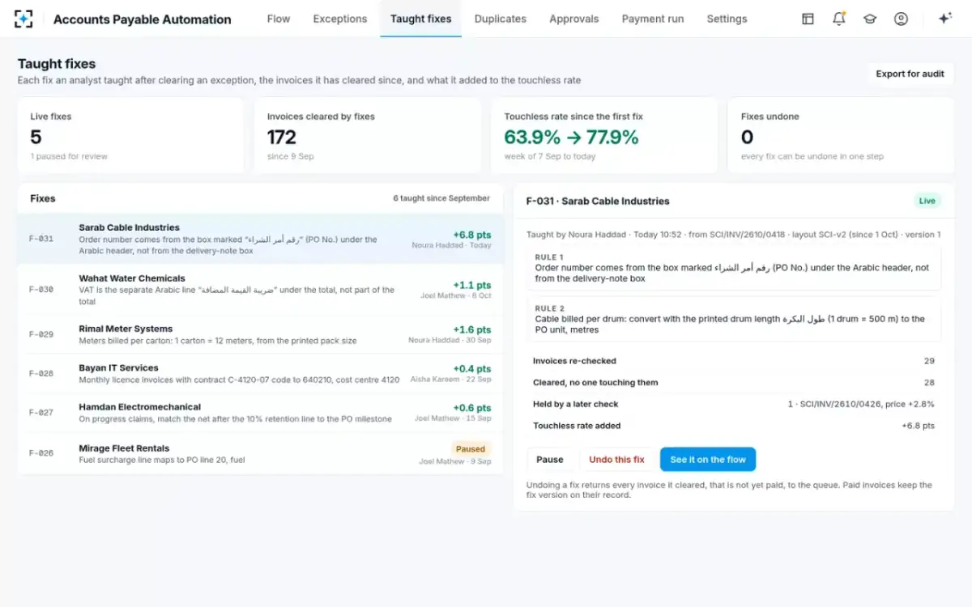Screen dimensions: 972x607
Task: Click the F-030 fix ID
Action: (41, 290)
